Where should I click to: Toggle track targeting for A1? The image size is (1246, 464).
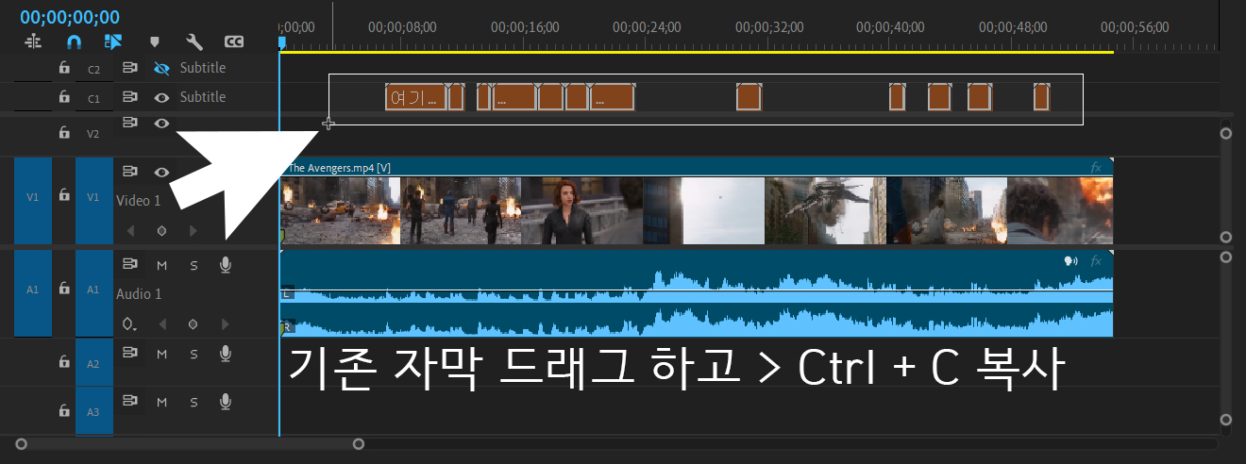point(93,292)
